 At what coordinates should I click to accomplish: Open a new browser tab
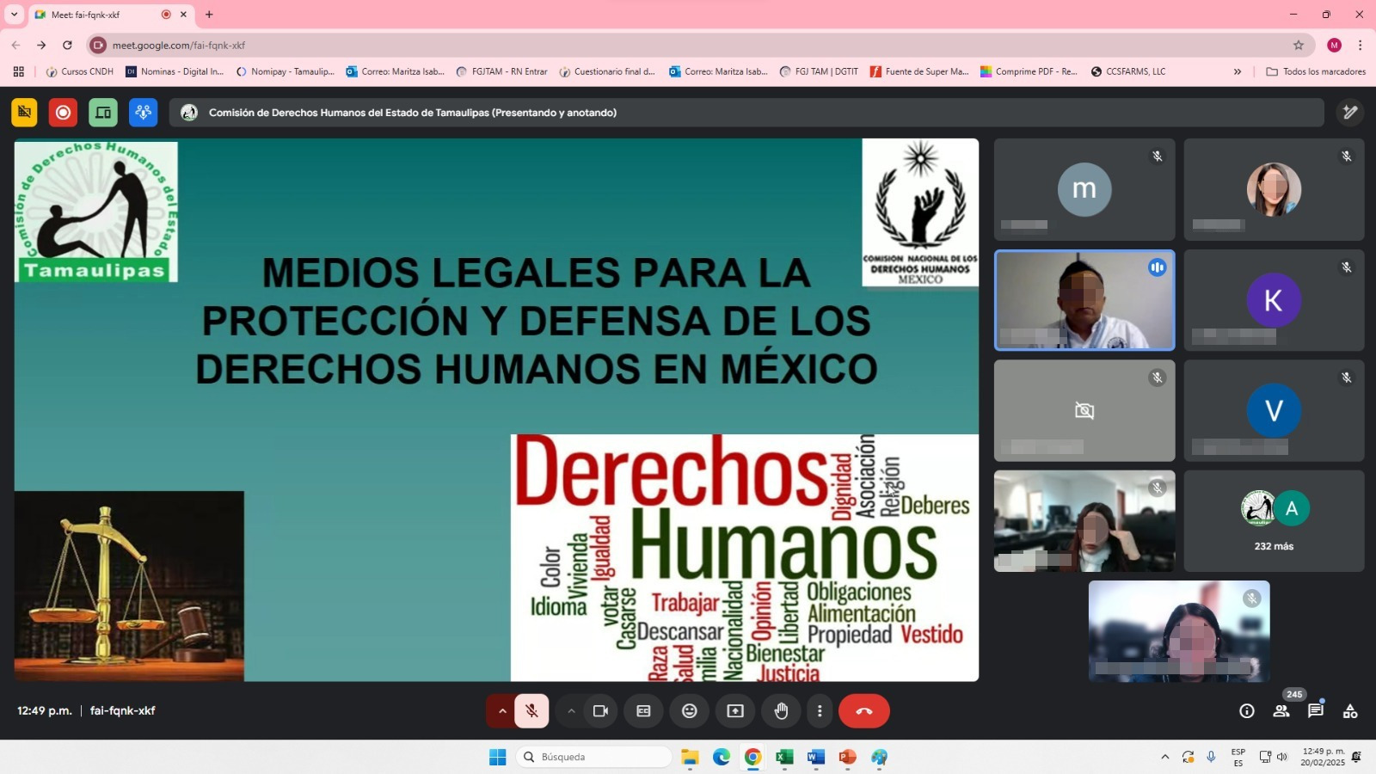209,14
